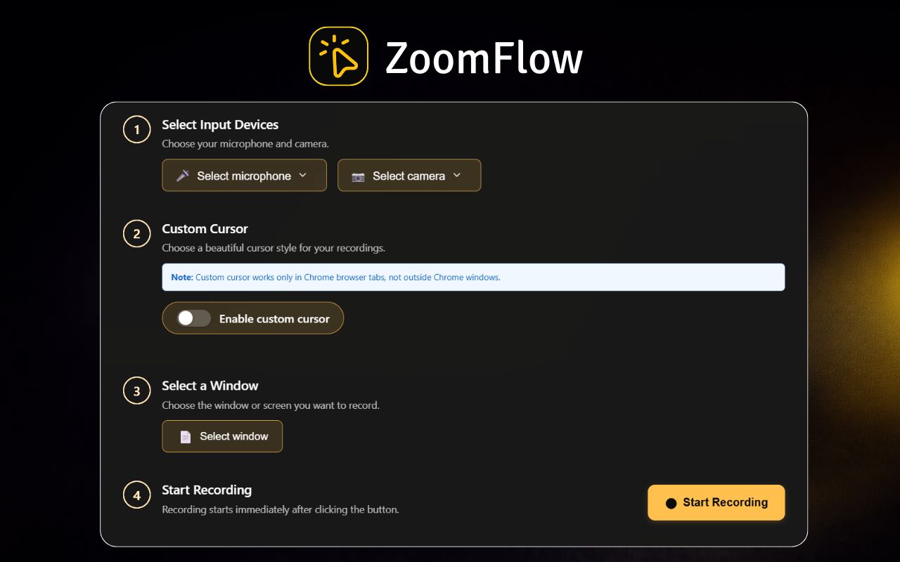Open the Select microphone dropdown

click(x=244, y=176)
